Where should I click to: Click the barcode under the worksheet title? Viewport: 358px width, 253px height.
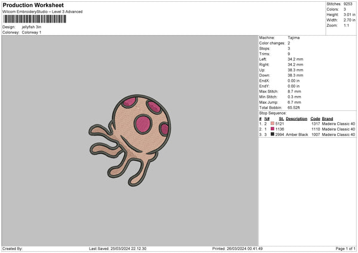click(x=34, y=19)
